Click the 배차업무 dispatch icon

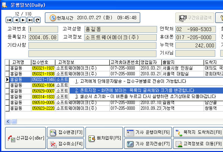click(x=92, y=138)
